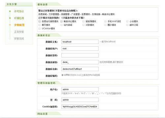The height and width of the screenshot is (118, 165).
Task: Select the 站内新闻 checkbox
Action: click(x=61, y=25)
